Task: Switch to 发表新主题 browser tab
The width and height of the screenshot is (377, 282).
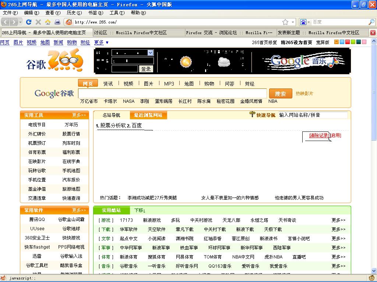Action: (323, 33)
